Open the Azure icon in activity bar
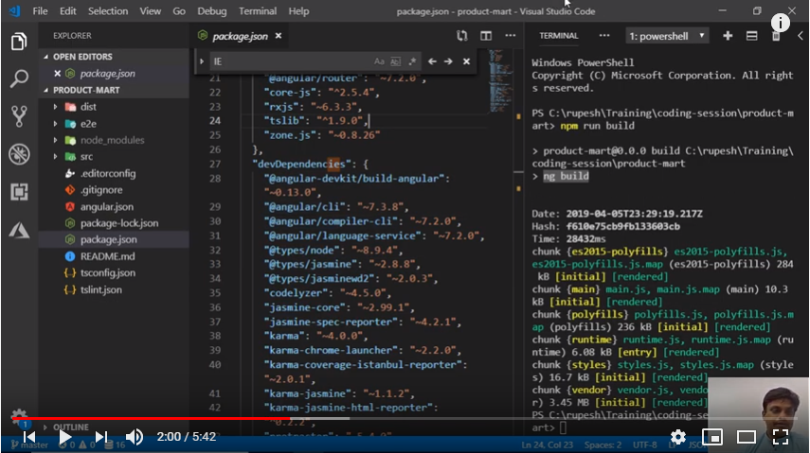The image size is (810, 453). point(18,230)
